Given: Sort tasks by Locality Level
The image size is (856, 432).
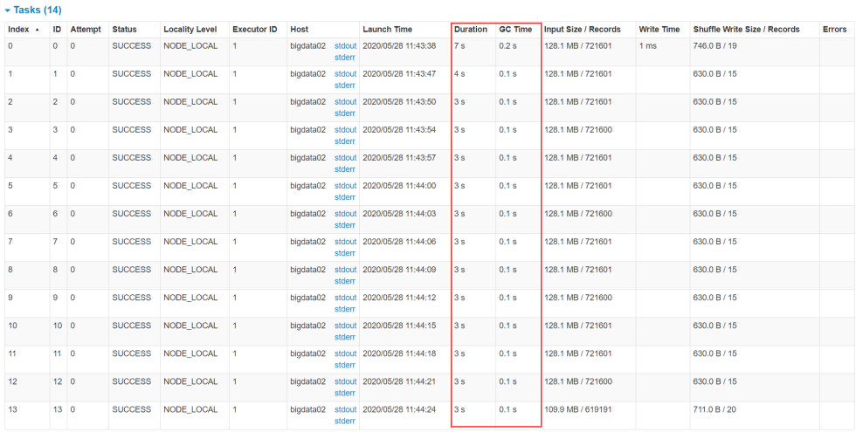Looking at the screenshot, I should [x=190, y=30].
